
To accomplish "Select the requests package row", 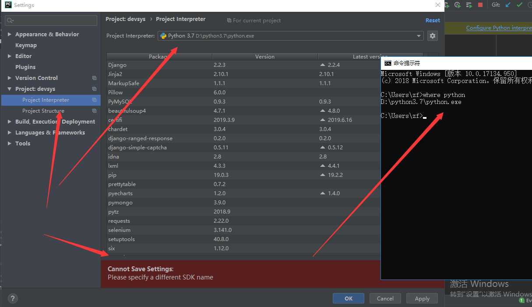I will (244, 221).
